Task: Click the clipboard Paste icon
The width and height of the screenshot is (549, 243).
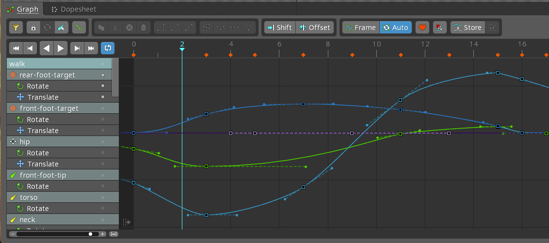Action: coord(143,28)
